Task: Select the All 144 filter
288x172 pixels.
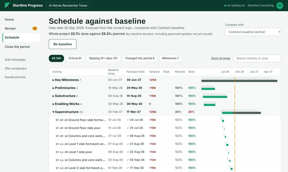Action: (56, 58)
